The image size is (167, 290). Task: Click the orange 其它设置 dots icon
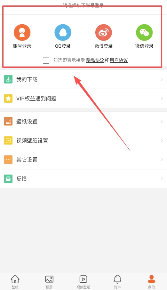8,160
